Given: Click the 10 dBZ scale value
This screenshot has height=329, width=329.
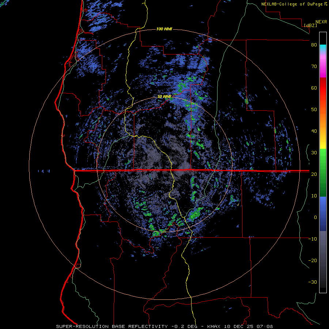Looking at the screenshot, I should click(x=314, y=196).
